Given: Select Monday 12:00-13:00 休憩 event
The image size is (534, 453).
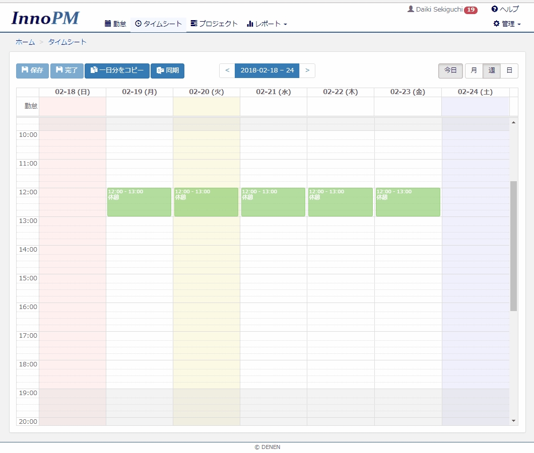Looking at the screenshot, I should click(139, 202).
